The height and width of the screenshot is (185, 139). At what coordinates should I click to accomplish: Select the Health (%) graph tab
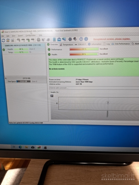[x=55, y=92]
